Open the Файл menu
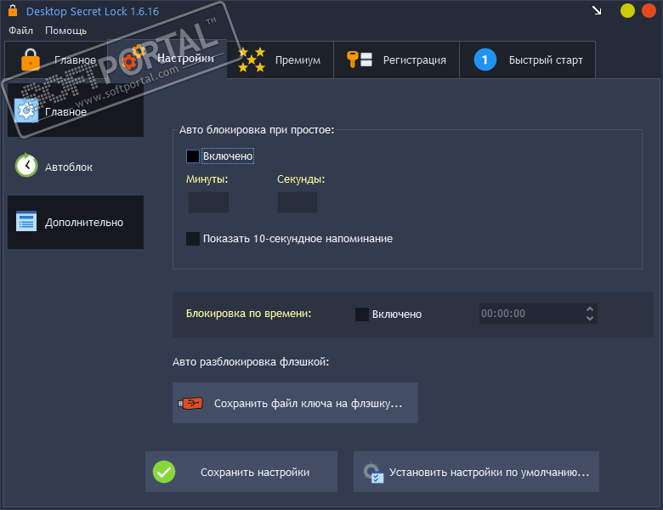The height and width of the screenshot is (510, 663). point(20,31)
